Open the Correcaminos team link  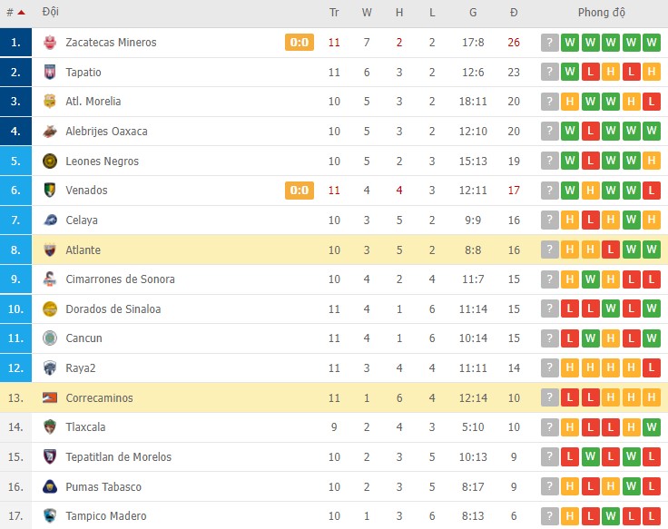[99, 397]
